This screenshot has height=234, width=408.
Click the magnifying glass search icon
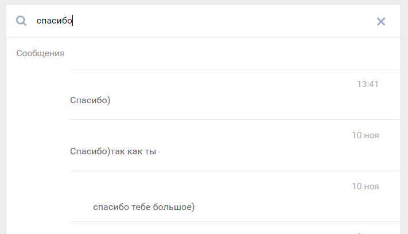(21, 21)
